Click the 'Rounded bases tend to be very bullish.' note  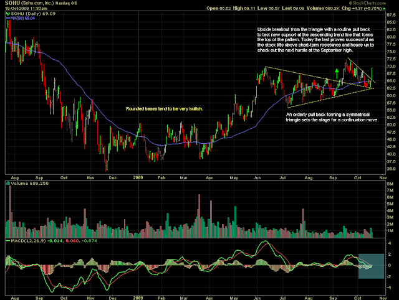(165, 109)
